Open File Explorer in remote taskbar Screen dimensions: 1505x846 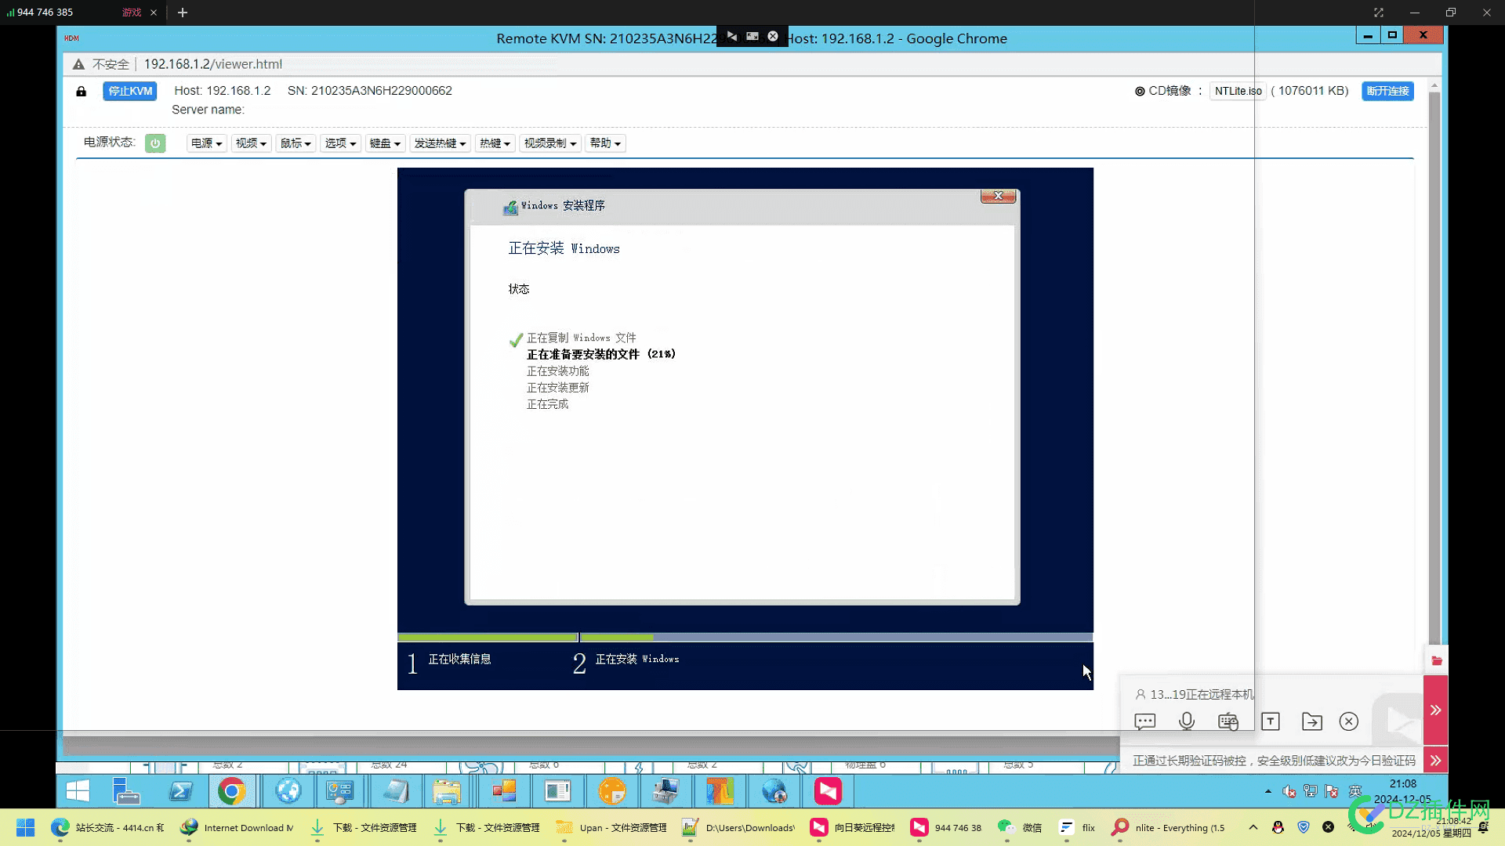(x=448, y=791)
